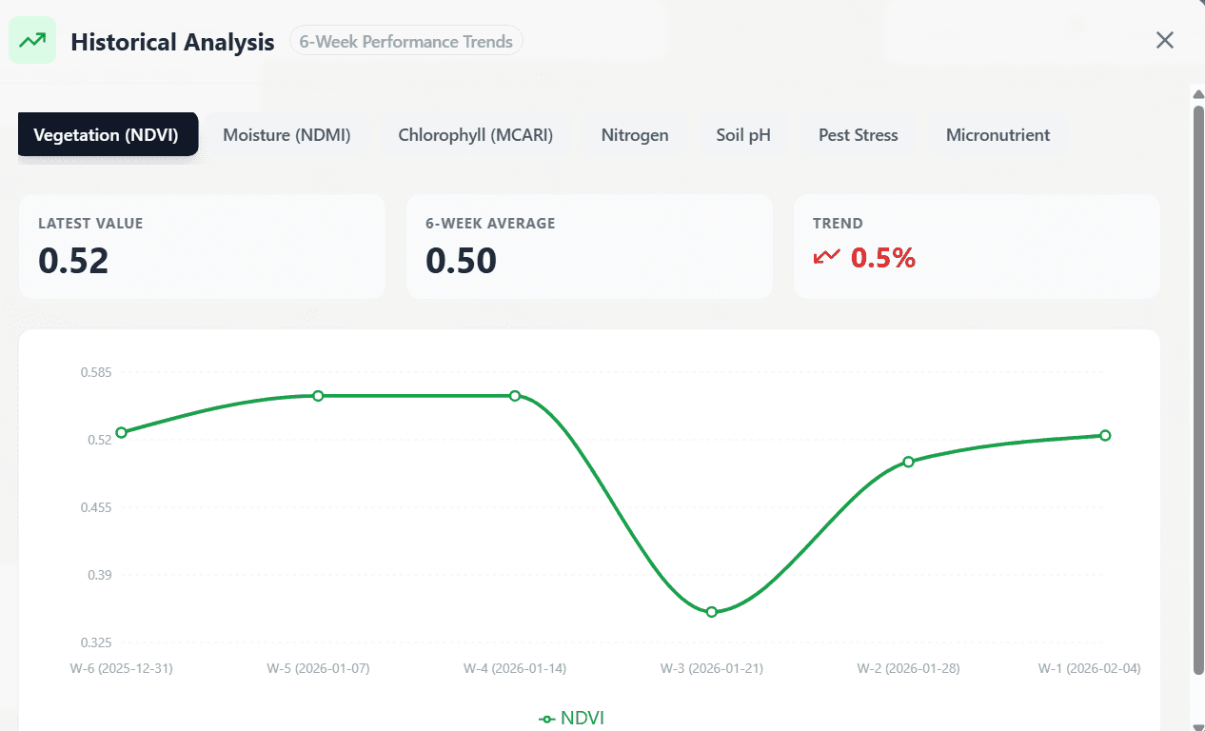The height and width of the screenshot is (731, 1205).
Task: Select the Pest Stress tab
Action: click(858, 135)
